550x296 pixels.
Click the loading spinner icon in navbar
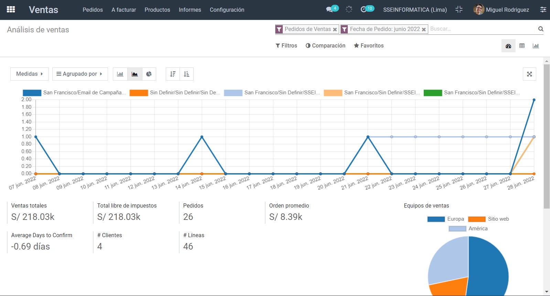(349, 9)
